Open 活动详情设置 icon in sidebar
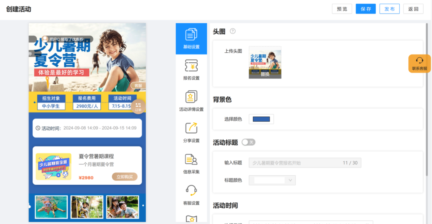Image resolution: width=432 pixels, height=224 pixels. [191, 97]
